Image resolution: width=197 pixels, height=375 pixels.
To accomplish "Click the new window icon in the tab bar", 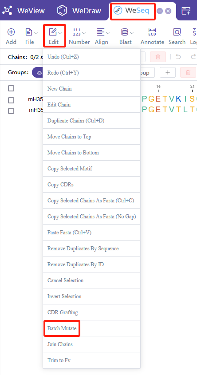I will pyautogui.click(x=186, y=11).
